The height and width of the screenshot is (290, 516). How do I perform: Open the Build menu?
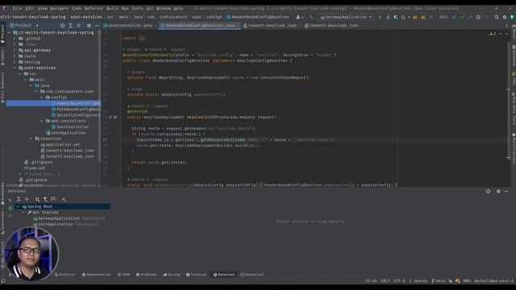[x=112, y=8]
